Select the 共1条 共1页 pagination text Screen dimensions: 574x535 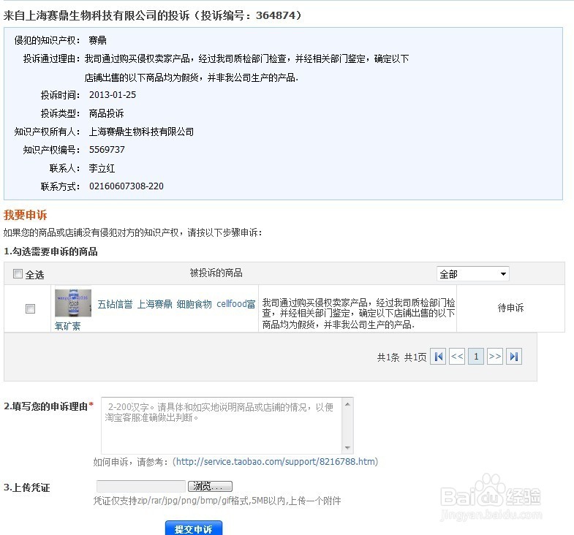(402, 357)
